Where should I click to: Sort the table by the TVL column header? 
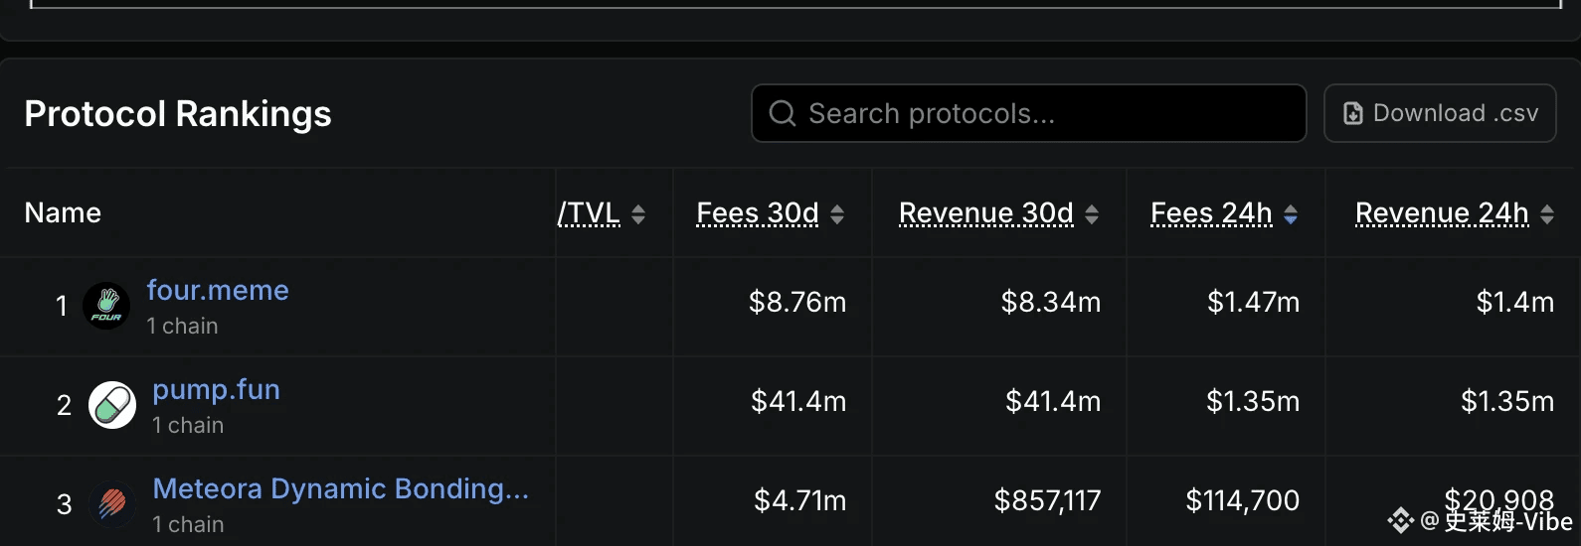589,213
